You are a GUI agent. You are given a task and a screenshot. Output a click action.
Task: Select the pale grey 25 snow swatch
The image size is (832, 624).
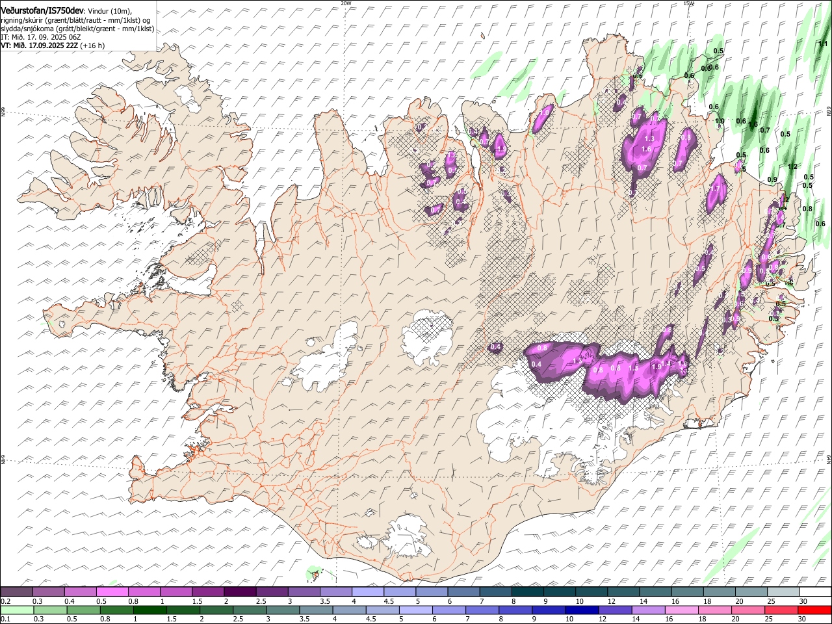pos(783,591)
